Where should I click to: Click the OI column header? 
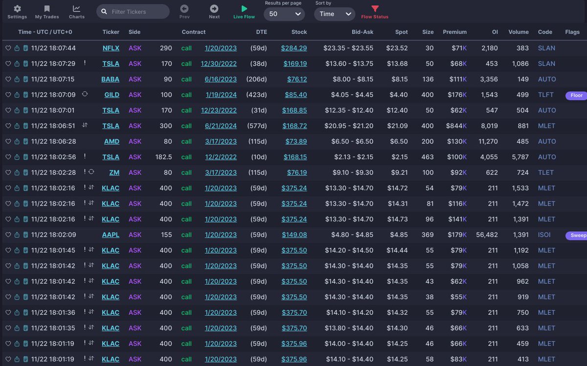[495, 32]
